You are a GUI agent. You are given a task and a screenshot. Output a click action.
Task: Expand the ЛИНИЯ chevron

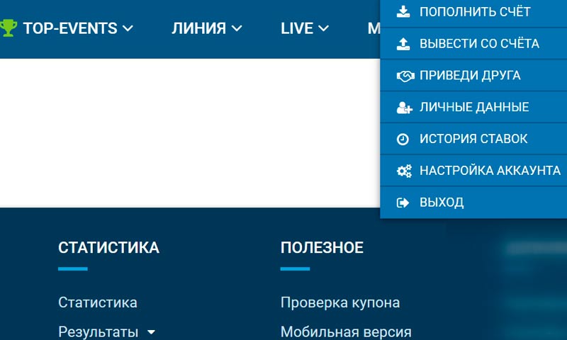(x=237, y=28)
